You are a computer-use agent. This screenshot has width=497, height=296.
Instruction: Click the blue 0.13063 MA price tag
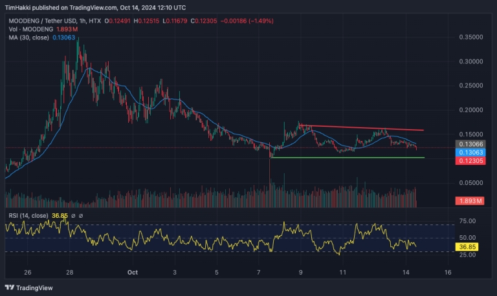click(472, 152)
